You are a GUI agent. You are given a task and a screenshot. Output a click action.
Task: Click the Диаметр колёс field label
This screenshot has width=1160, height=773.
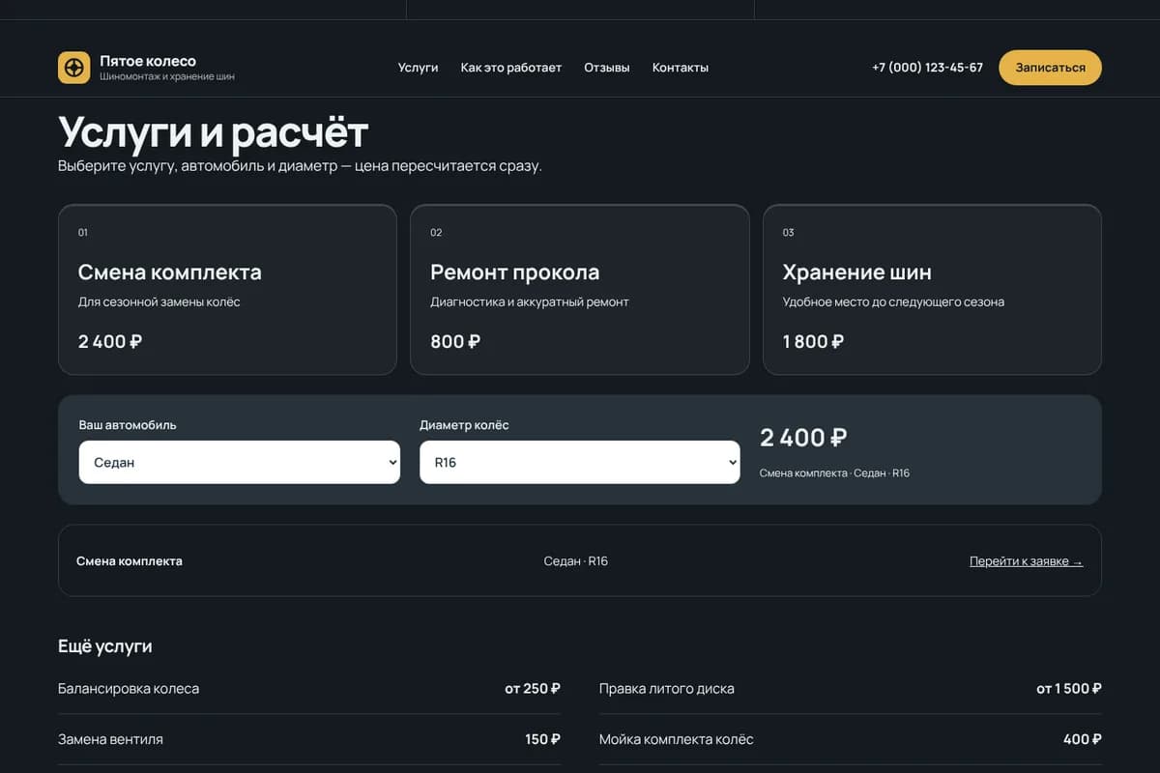[464, 425]
